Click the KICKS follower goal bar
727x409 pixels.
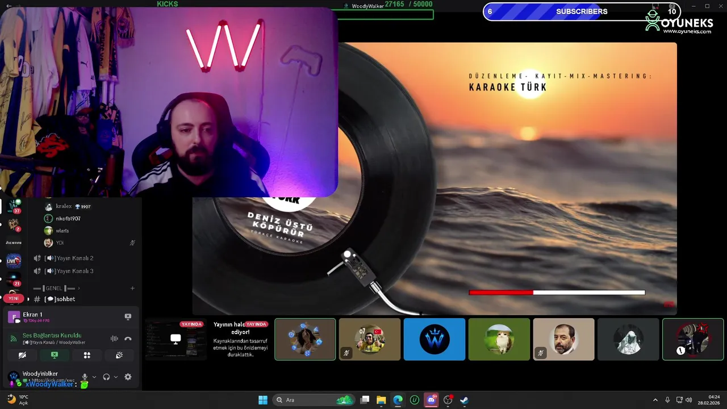386,14
